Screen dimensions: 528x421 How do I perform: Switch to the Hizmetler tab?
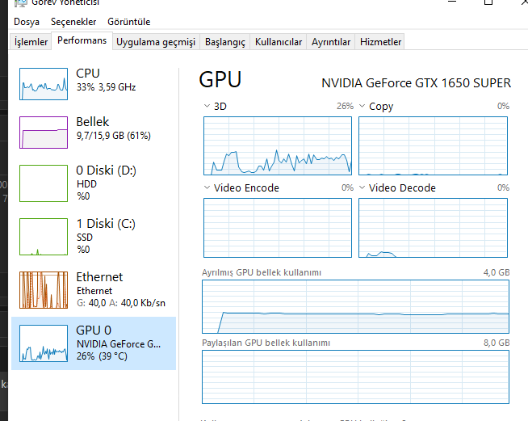pos(380,42)
